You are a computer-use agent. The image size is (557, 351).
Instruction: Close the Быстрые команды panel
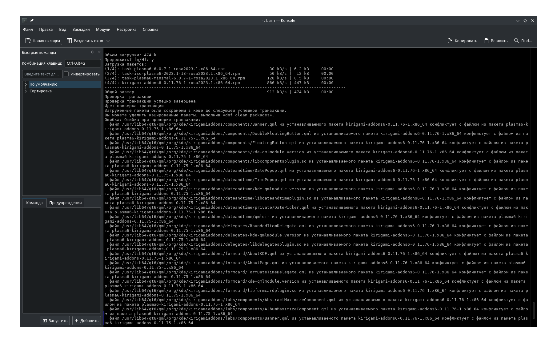[x=99, y=52]
